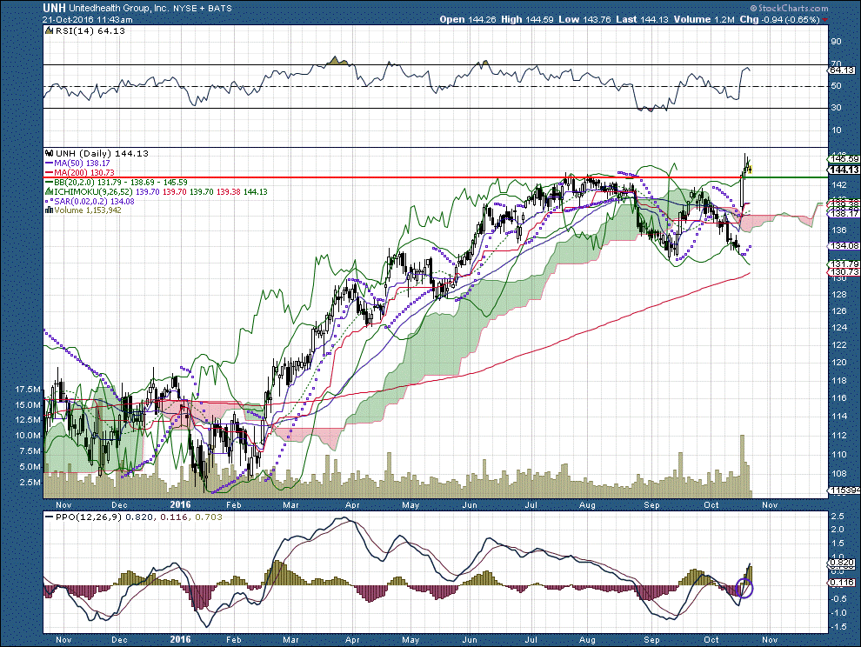Click the 144.13 price axis tag

point(844,170)
